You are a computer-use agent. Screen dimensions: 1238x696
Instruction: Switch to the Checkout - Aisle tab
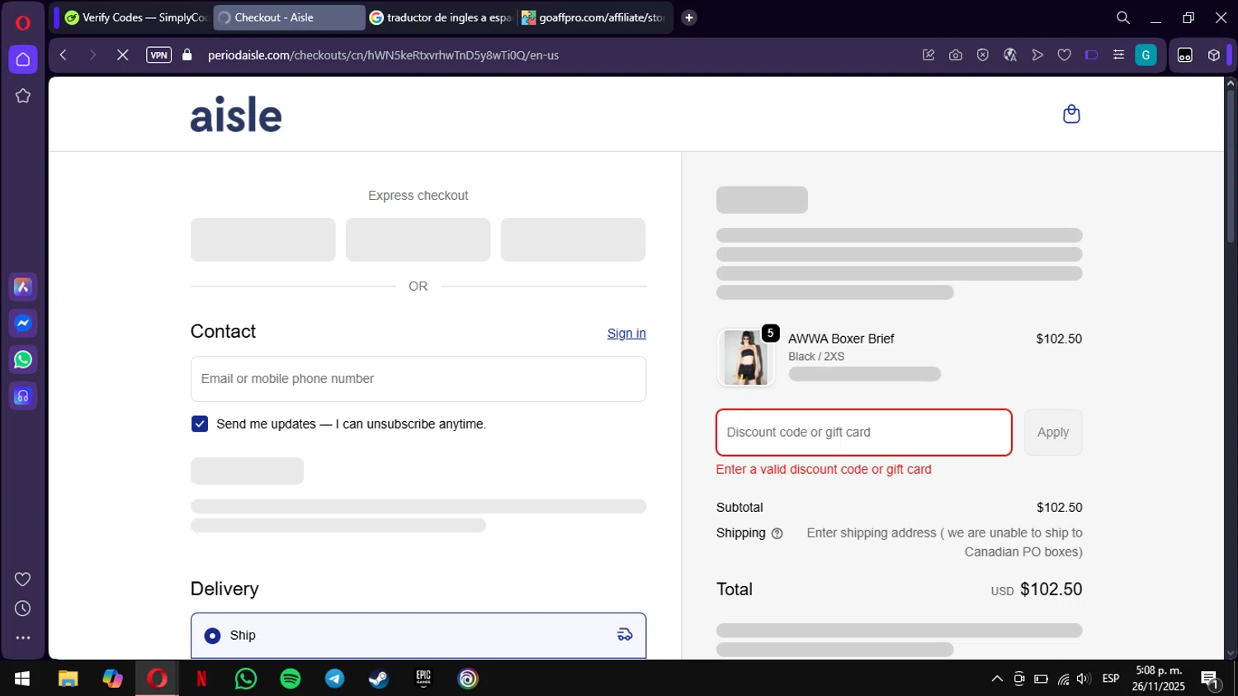(x=289, y=17)
